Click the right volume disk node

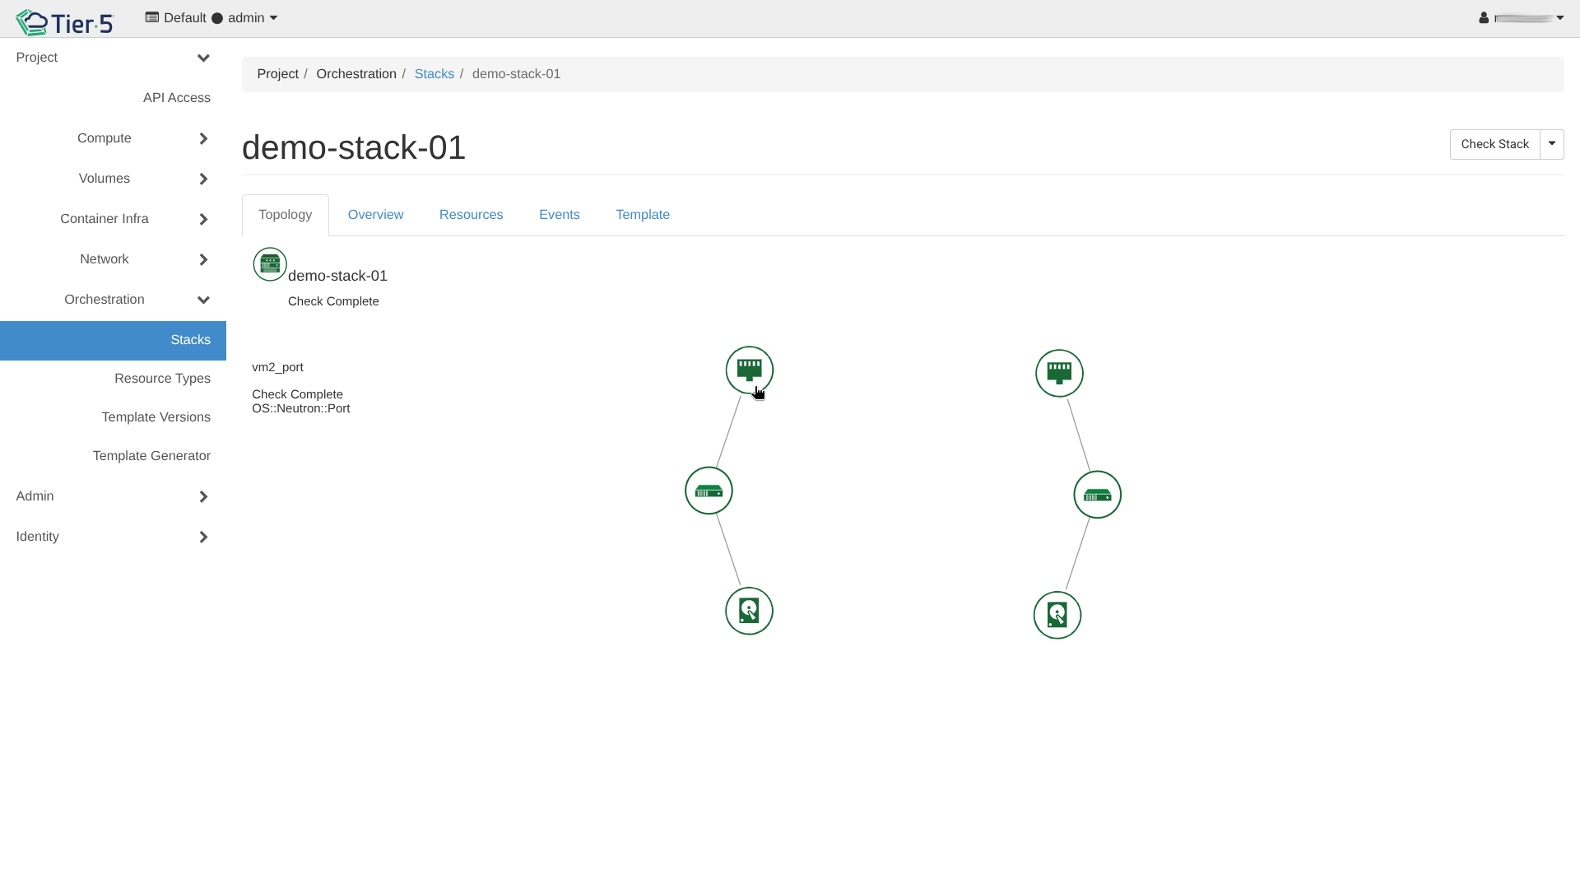click(1057, 615)
